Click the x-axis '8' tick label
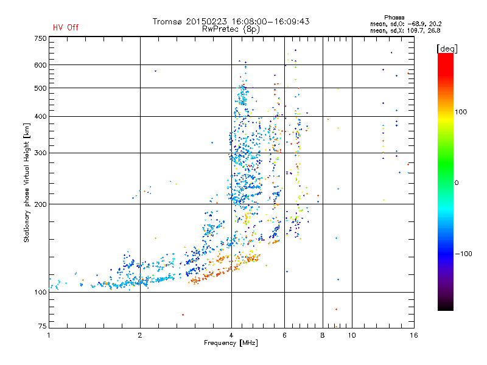 (x=323, y=335)
